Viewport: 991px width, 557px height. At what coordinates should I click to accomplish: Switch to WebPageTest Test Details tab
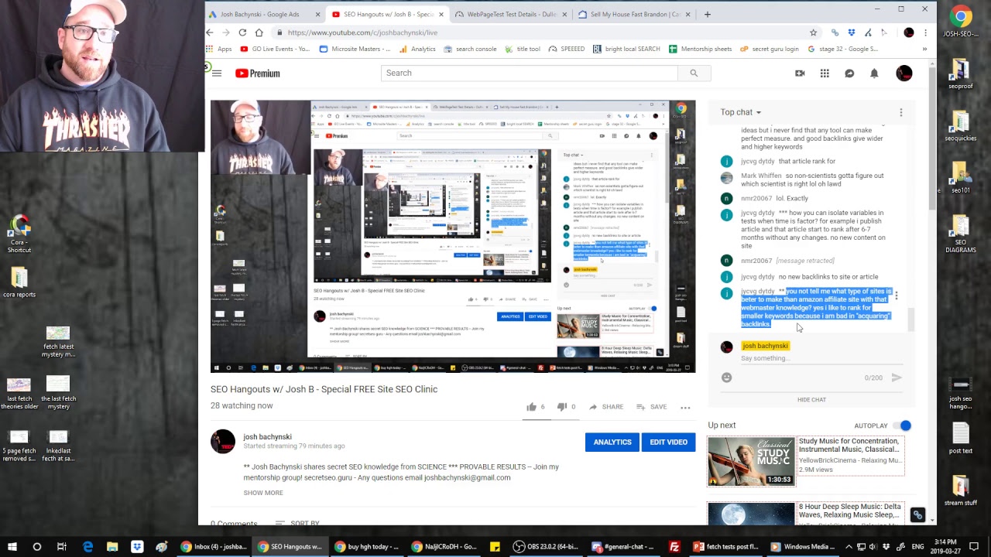(511, 14)
